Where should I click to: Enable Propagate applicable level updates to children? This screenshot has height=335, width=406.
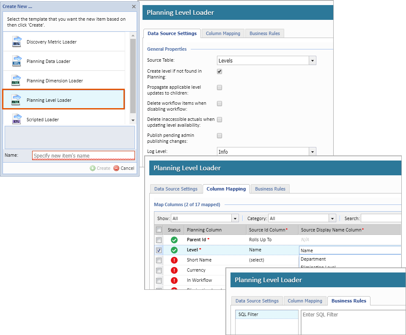point(219,87)
